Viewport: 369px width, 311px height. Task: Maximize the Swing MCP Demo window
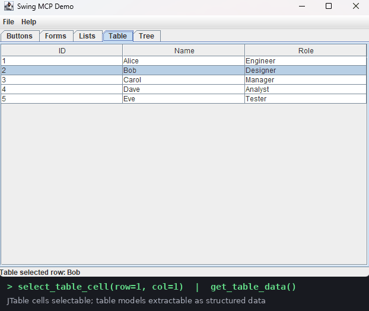tap(329, 7)
